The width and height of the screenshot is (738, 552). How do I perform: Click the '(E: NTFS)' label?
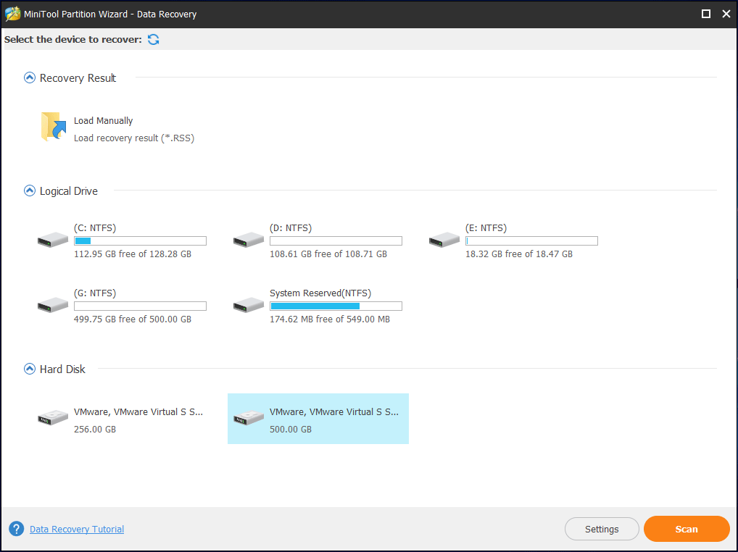click(486, 228)
